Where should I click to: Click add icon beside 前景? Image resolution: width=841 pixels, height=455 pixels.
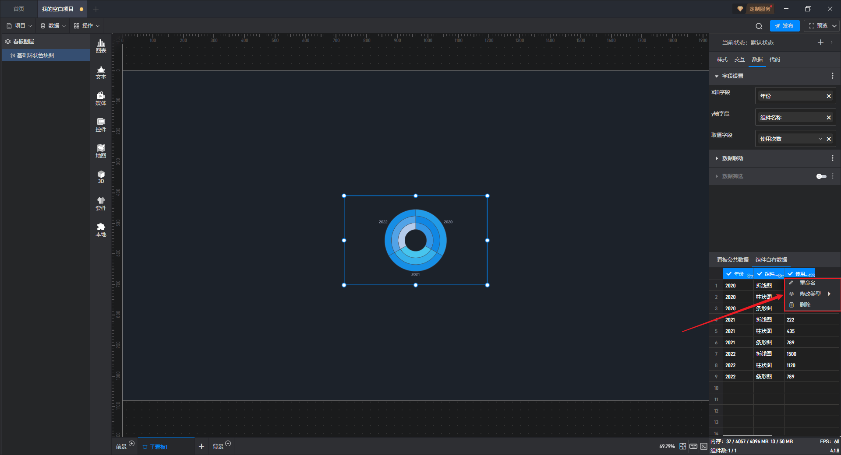point(131,444)
